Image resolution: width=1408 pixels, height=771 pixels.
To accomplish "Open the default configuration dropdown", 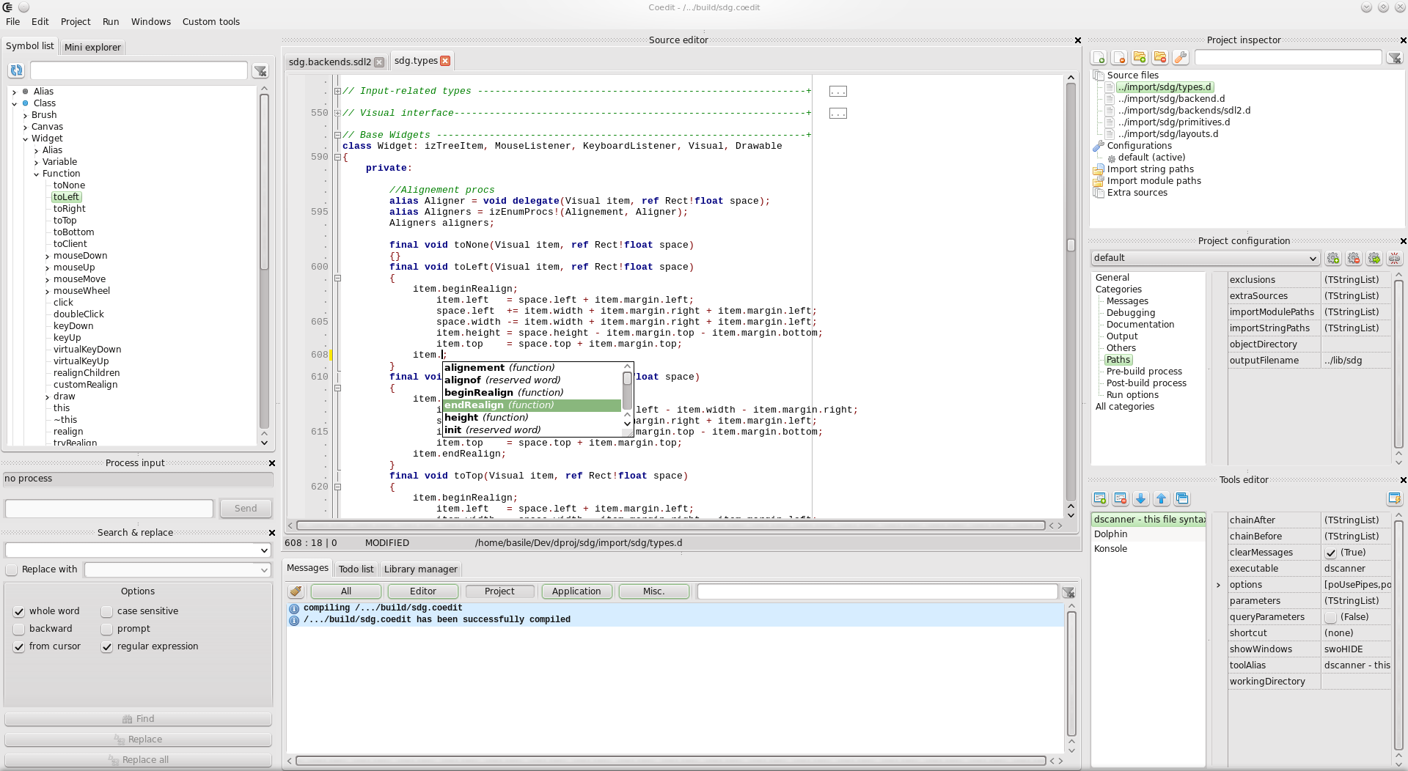I will (x=1205, y=258).
